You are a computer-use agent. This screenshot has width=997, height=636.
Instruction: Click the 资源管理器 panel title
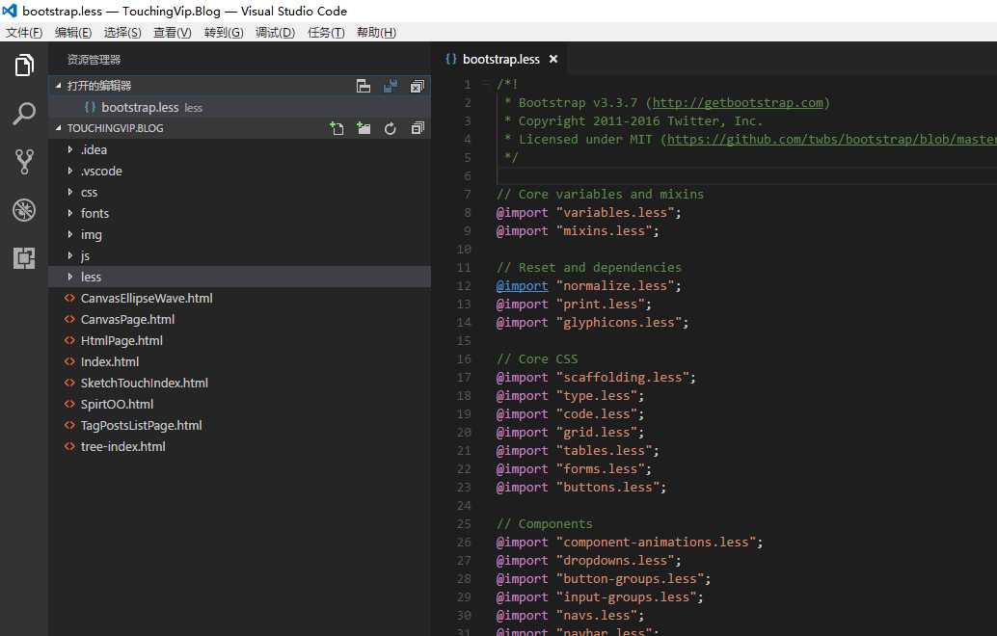click(x=94, y=60)
